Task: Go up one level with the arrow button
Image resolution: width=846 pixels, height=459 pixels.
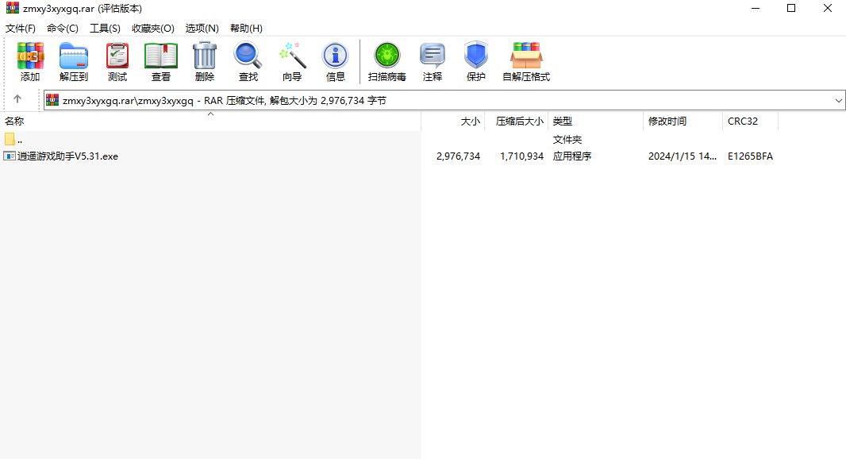Action: pos(17,99)
